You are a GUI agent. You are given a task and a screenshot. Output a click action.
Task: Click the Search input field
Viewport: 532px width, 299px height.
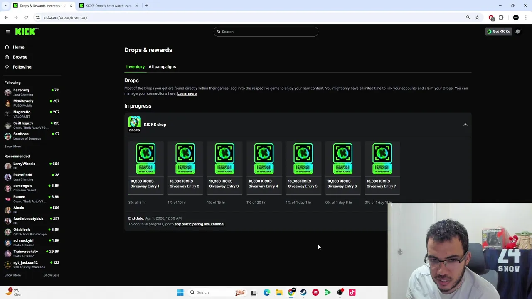[266, 32]
